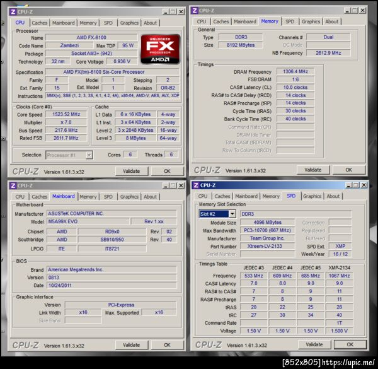Screen dimensions: 378x369
Task: Close the Memory tab window
Action: click(x=363, y=11)
